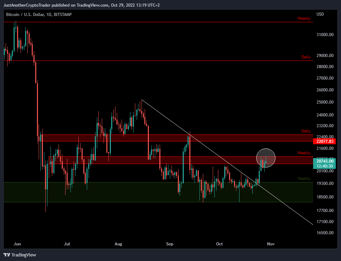Click the red 22077.83 price label

click(x=325, y=141)
